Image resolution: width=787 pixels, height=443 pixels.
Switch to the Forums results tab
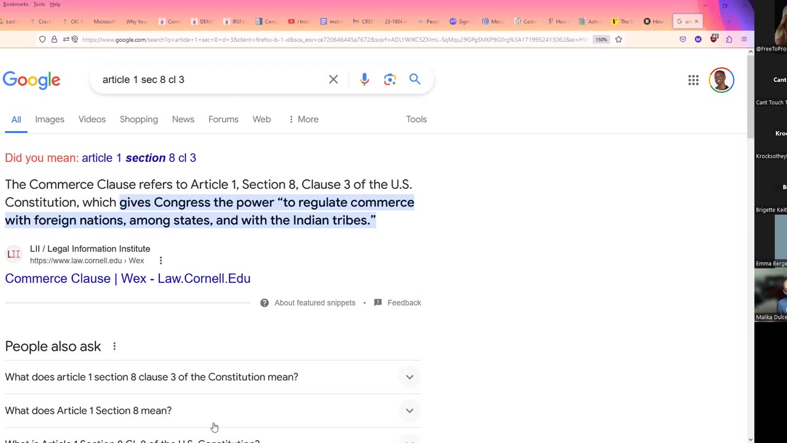[x=223, y=119]
